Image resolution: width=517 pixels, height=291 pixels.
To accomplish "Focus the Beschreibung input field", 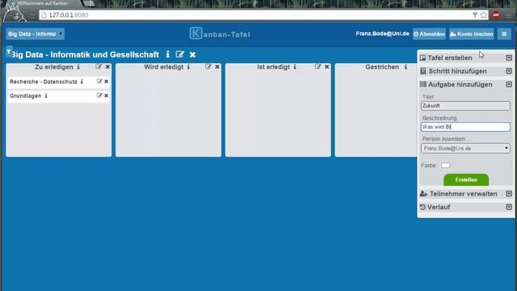I will (465, 127).
